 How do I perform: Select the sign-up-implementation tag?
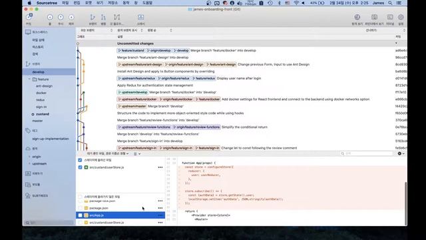pyautogui.click(x=51, y=139)
